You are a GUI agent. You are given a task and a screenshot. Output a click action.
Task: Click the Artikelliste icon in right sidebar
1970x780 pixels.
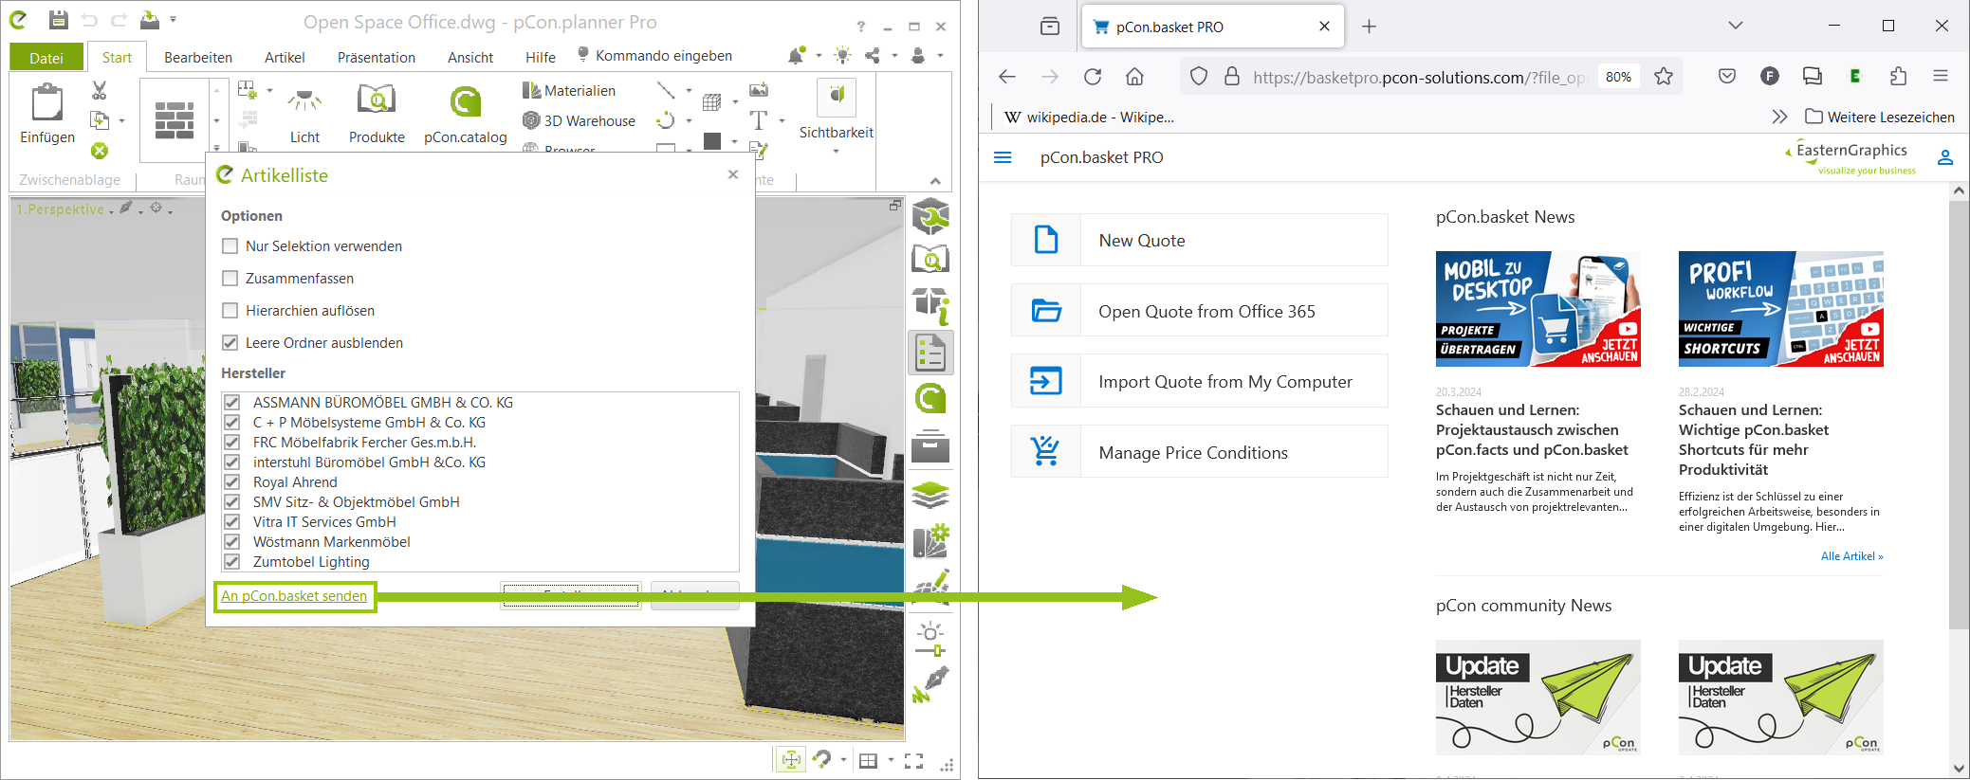930,354
